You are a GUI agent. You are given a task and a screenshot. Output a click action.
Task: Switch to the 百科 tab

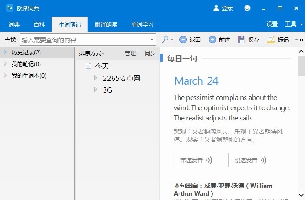(39, 25)
